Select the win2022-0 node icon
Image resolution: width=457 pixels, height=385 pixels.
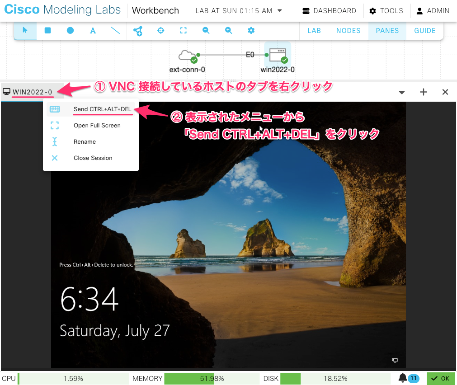(x=278, y=56)
